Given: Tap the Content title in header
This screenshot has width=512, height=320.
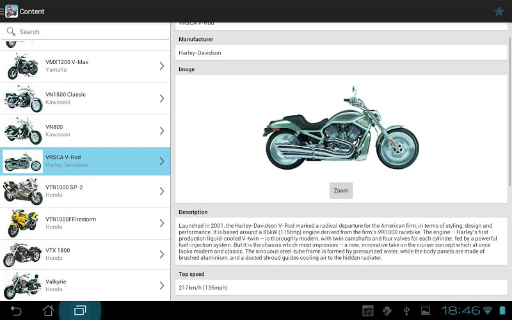Looking at the screenshot, I should click(31, 12).
